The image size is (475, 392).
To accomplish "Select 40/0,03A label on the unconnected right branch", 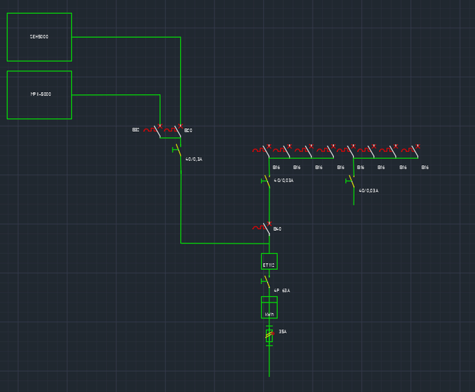I will click(368, 191).
